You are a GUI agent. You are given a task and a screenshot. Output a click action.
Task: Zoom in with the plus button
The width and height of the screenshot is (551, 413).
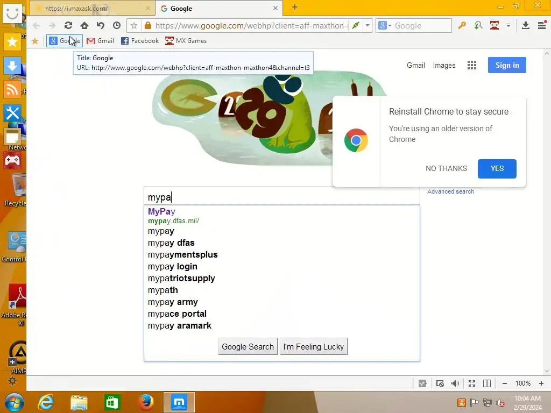541,383
